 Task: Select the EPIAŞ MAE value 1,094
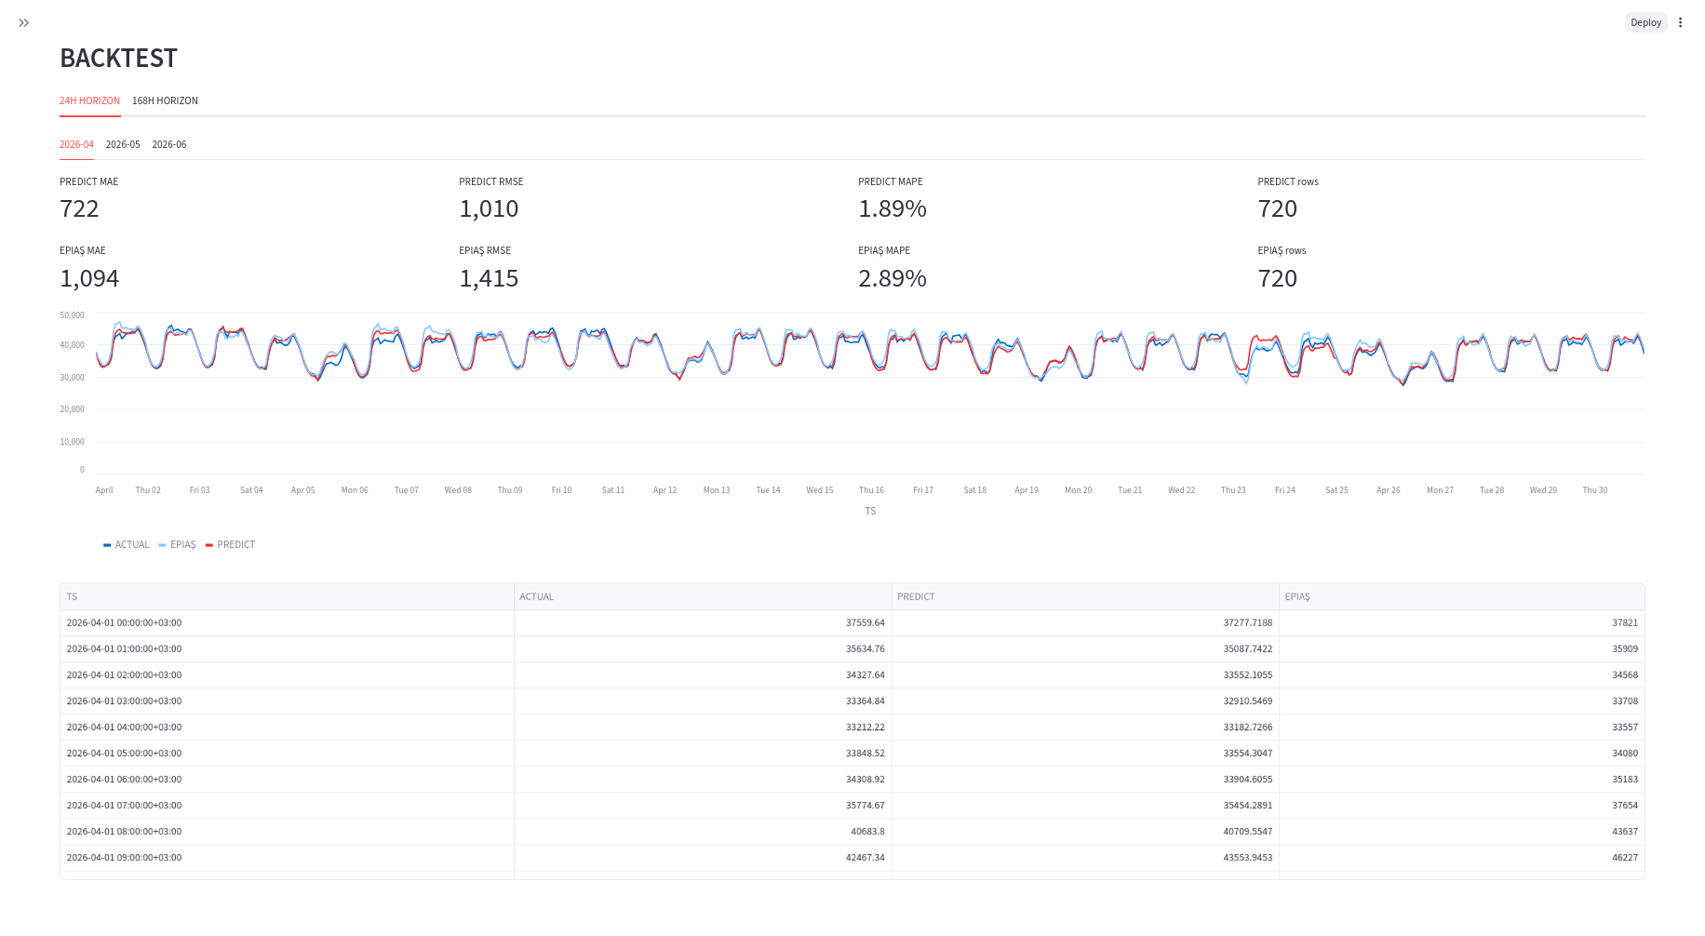[x=89, y=278]
